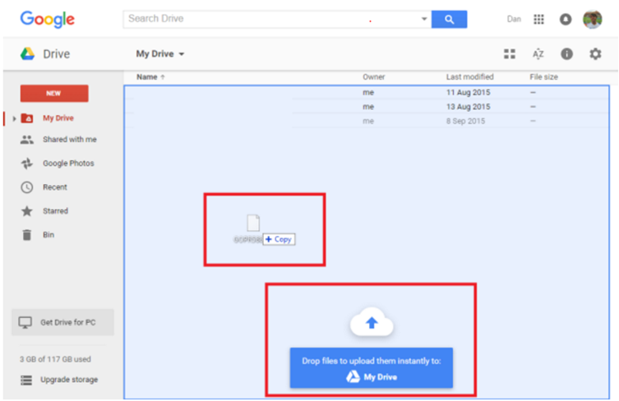The width and height of the screenshot is (619, 401).
Task: Click the Recent clock icon
Action: point(27,187)
